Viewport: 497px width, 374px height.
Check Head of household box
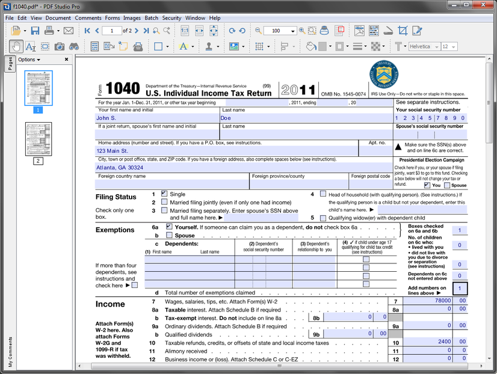(323, 194)
